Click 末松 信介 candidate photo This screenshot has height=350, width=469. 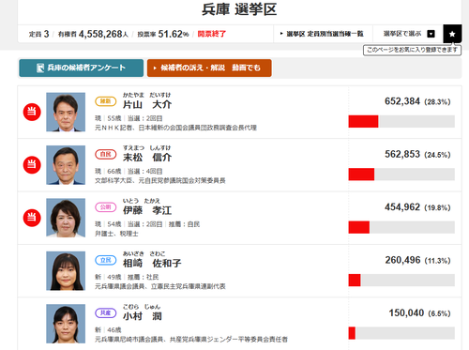click(66, 165)
